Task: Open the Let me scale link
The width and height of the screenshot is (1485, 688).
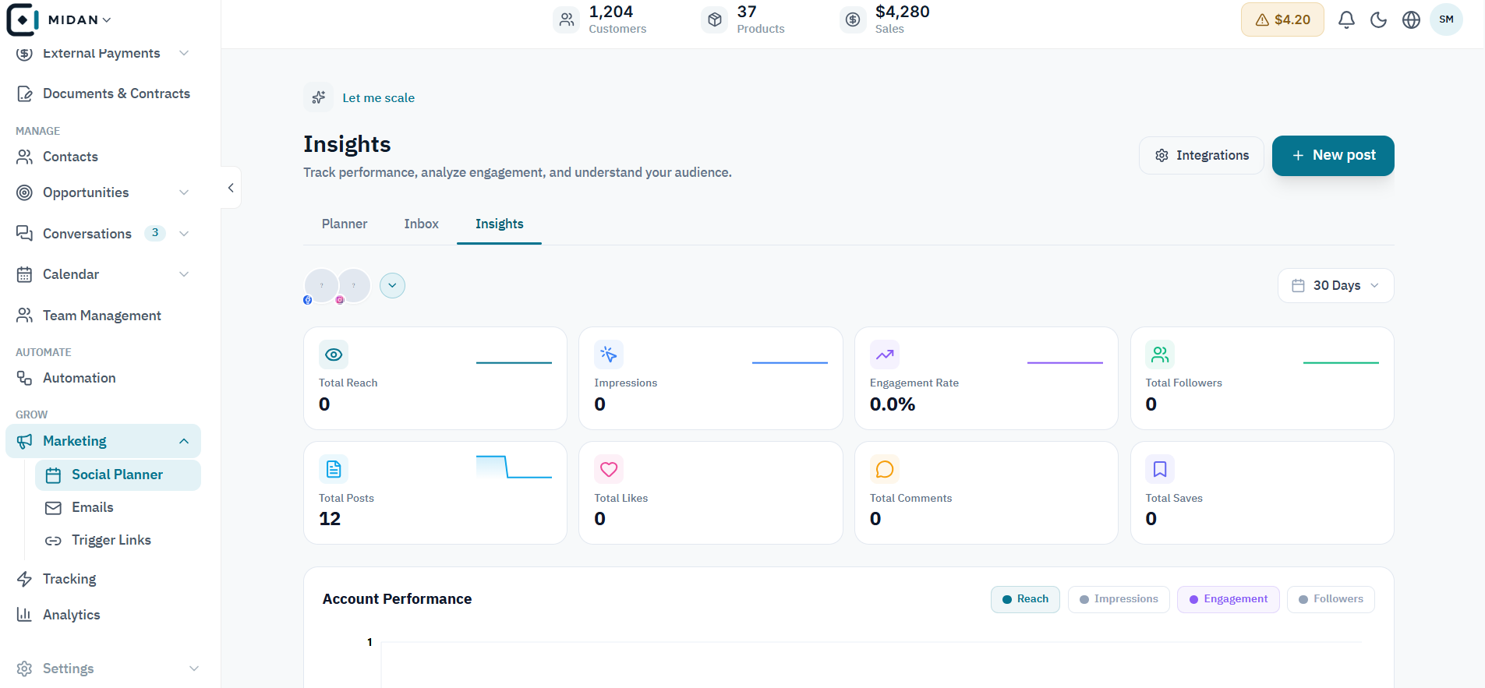Action: pos(379,97)
